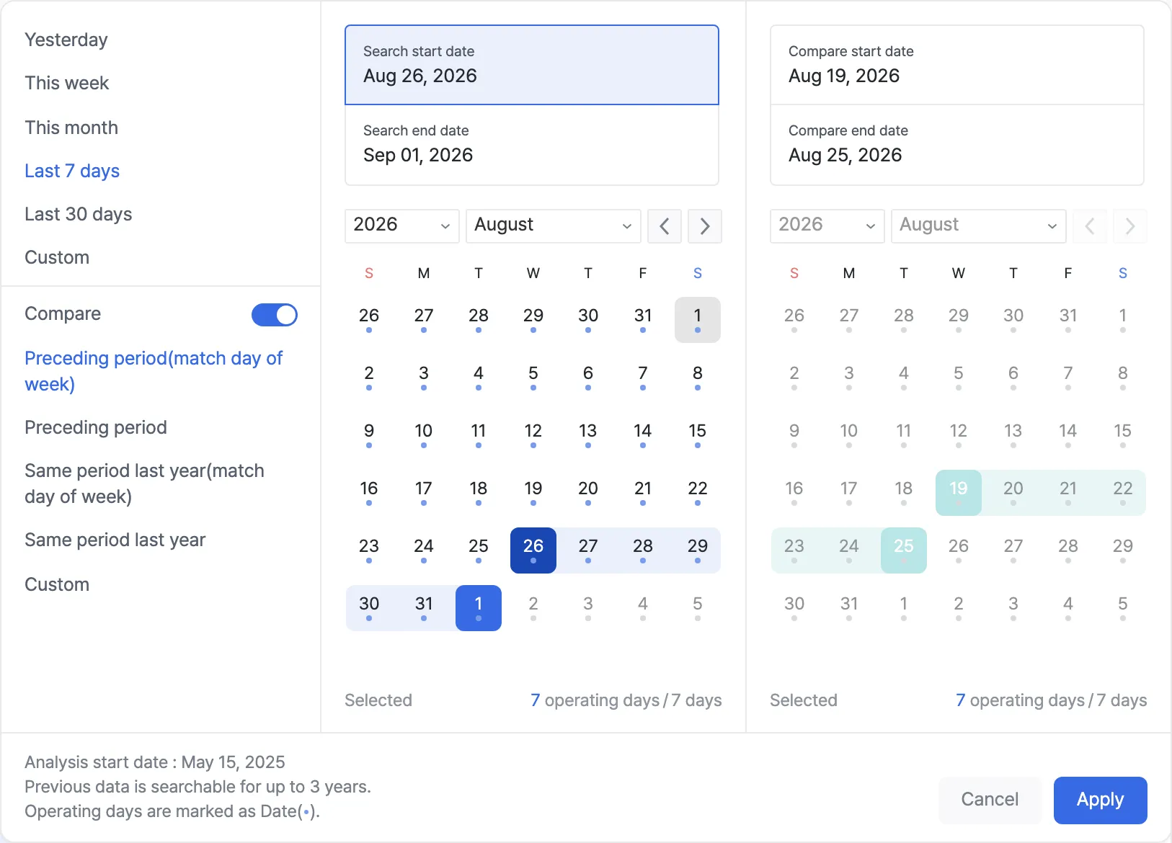The height and width of the screenshot is (843, 1172).
Task: Focus the Compare end date field
Action: [957, 145]
